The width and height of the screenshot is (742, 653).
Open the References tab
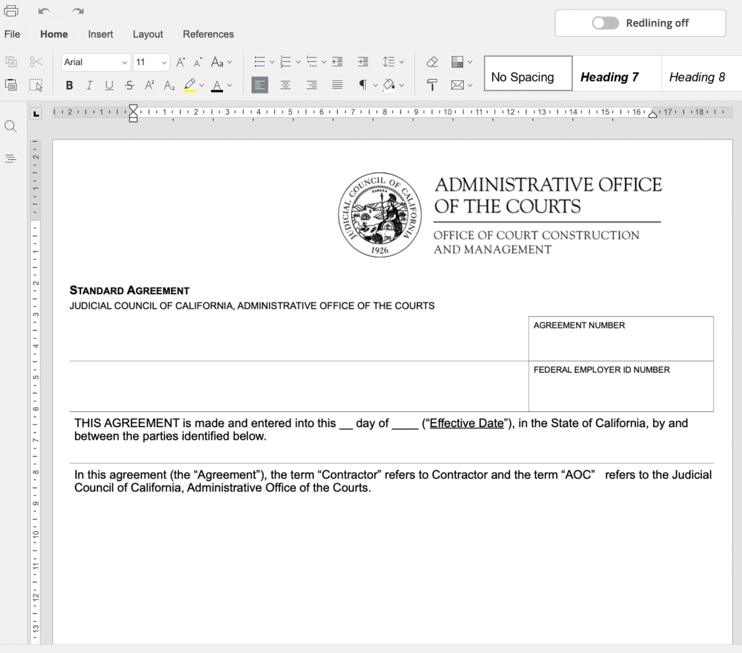pos(208,34)
